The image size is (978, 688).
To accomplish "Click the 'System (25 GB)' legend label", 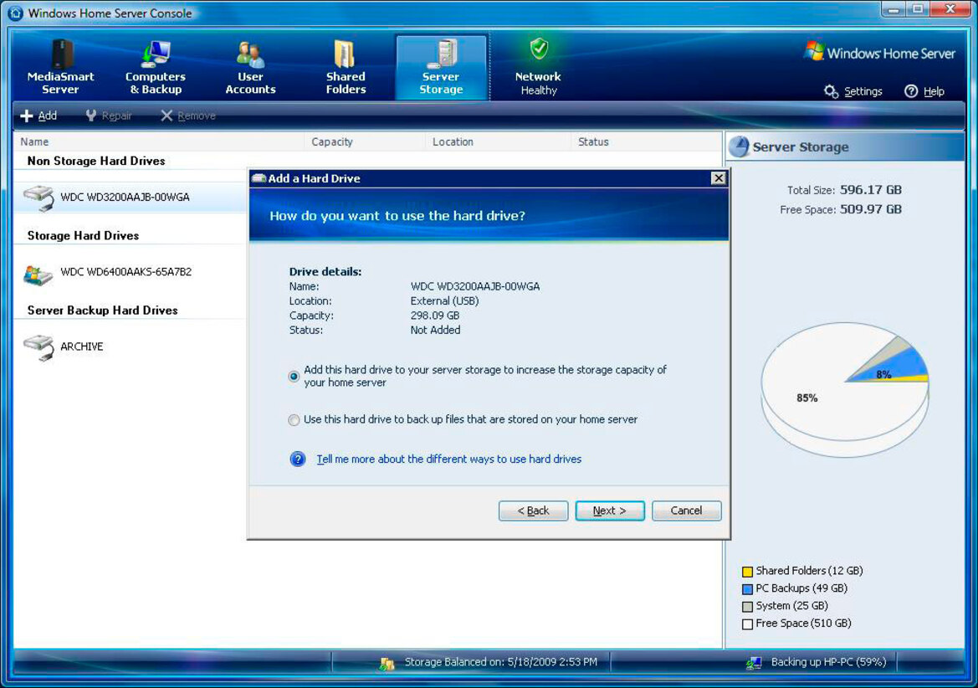I will 791,606.
